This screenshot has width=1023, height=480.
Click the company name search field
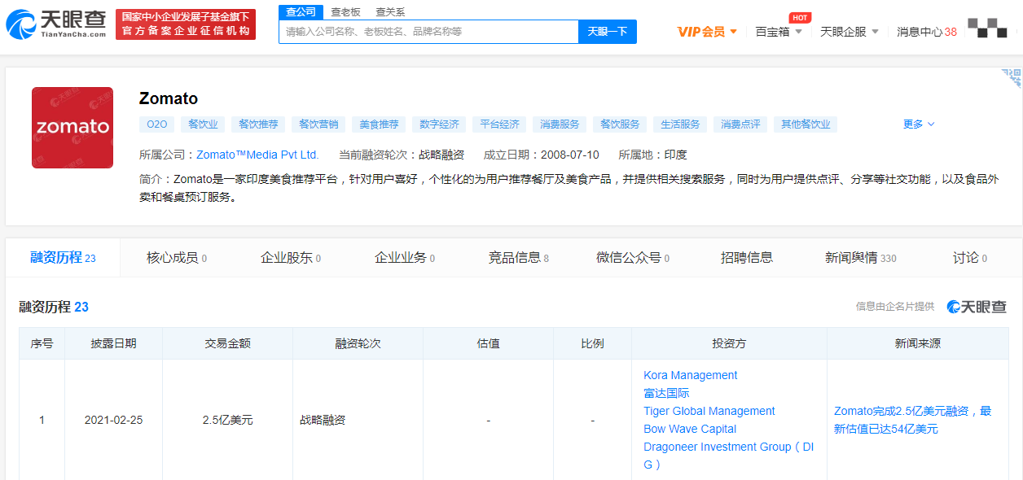pos(428,32)
